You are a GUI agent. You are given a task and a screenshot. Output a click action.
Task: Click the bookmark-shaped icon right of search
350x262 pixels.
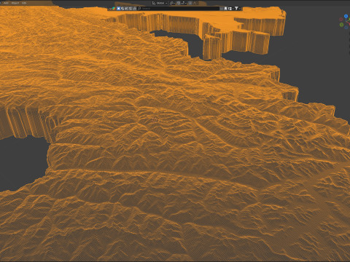coord(225,9)
